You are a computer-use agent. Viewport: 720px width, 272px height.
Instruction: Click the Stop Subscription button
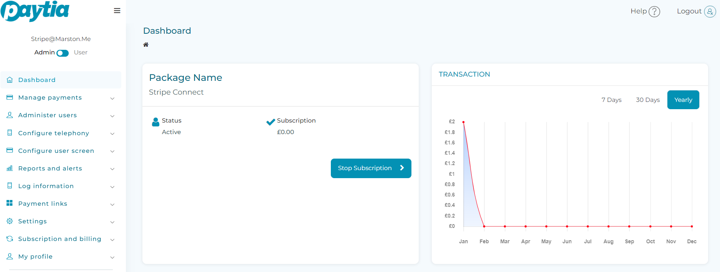pos(371,168)
